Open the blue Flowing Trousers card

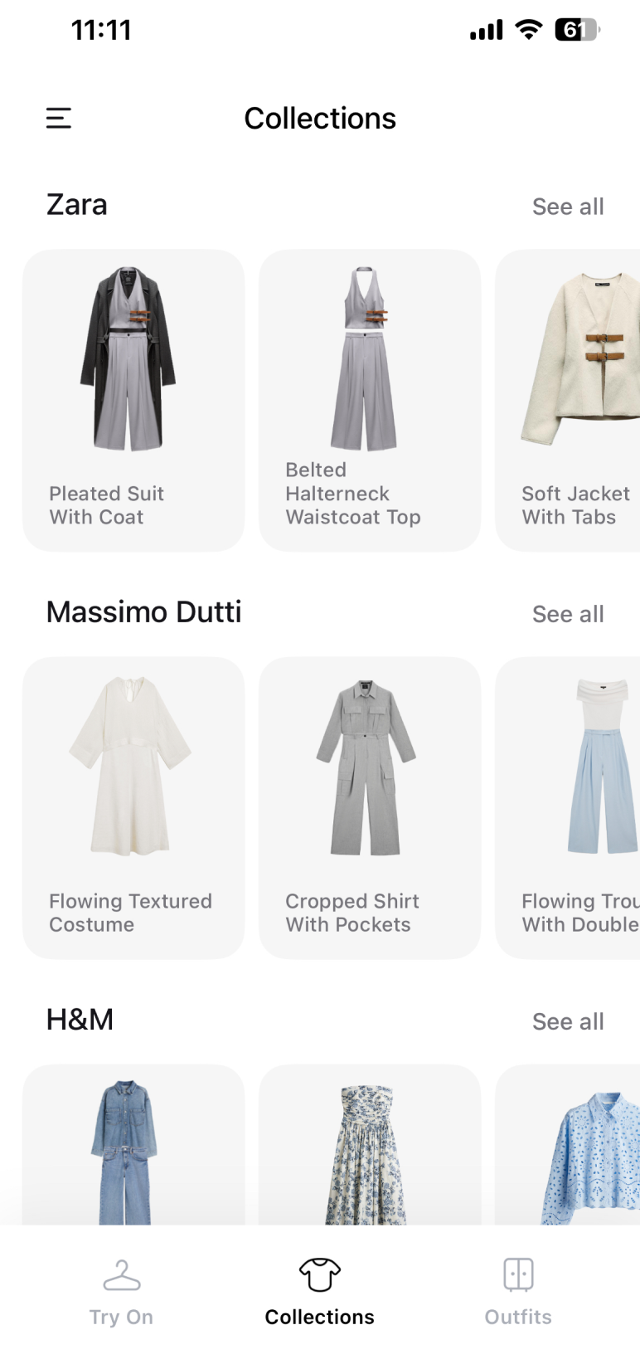(x=568, y=808)
